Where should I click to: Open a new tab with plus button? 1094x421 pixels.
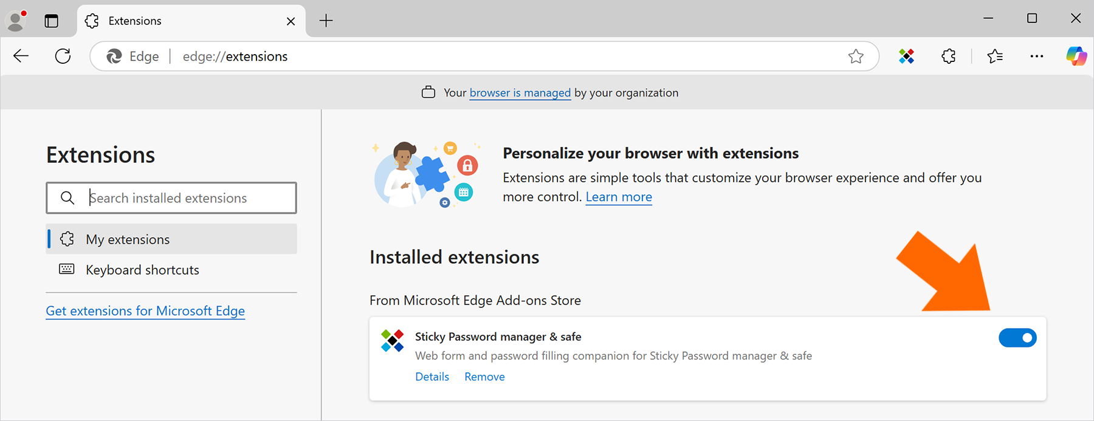point(326,21)
